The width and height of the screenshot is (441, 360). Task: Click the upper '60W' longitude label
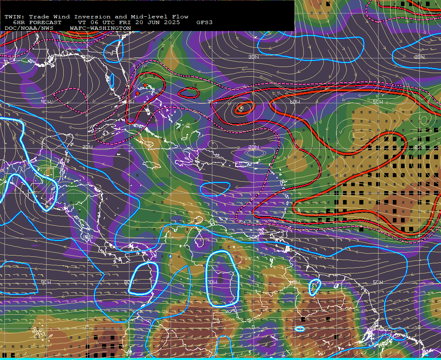pyautogui.click(x=295, y=102)
